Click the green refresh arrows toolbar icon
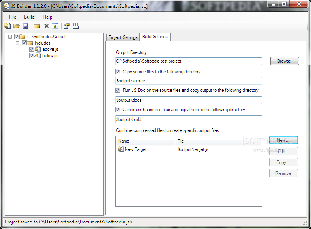The width and height of the screenshot is (311, 229). (55, 26)
